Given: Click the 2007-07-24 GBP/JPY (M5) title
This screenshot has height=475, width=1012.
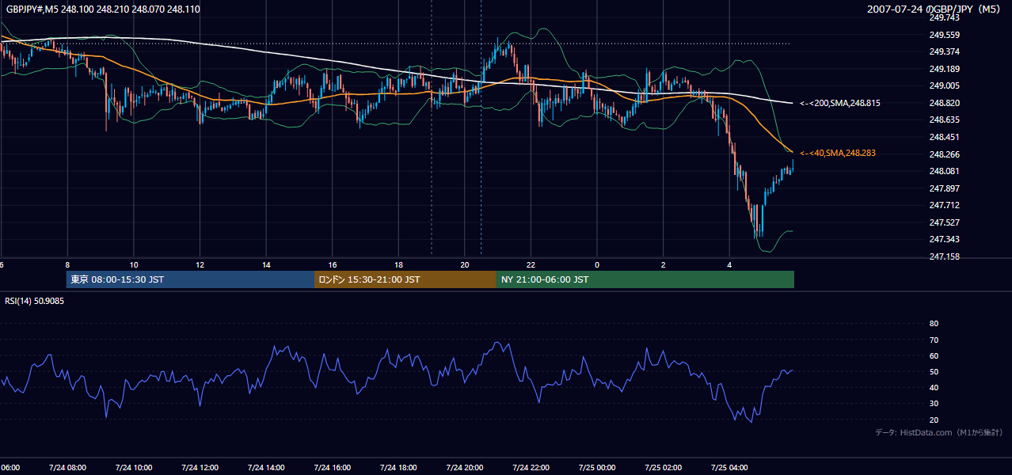Looking at the screenshot, I should pyautogui.click(x=935, y=9).
